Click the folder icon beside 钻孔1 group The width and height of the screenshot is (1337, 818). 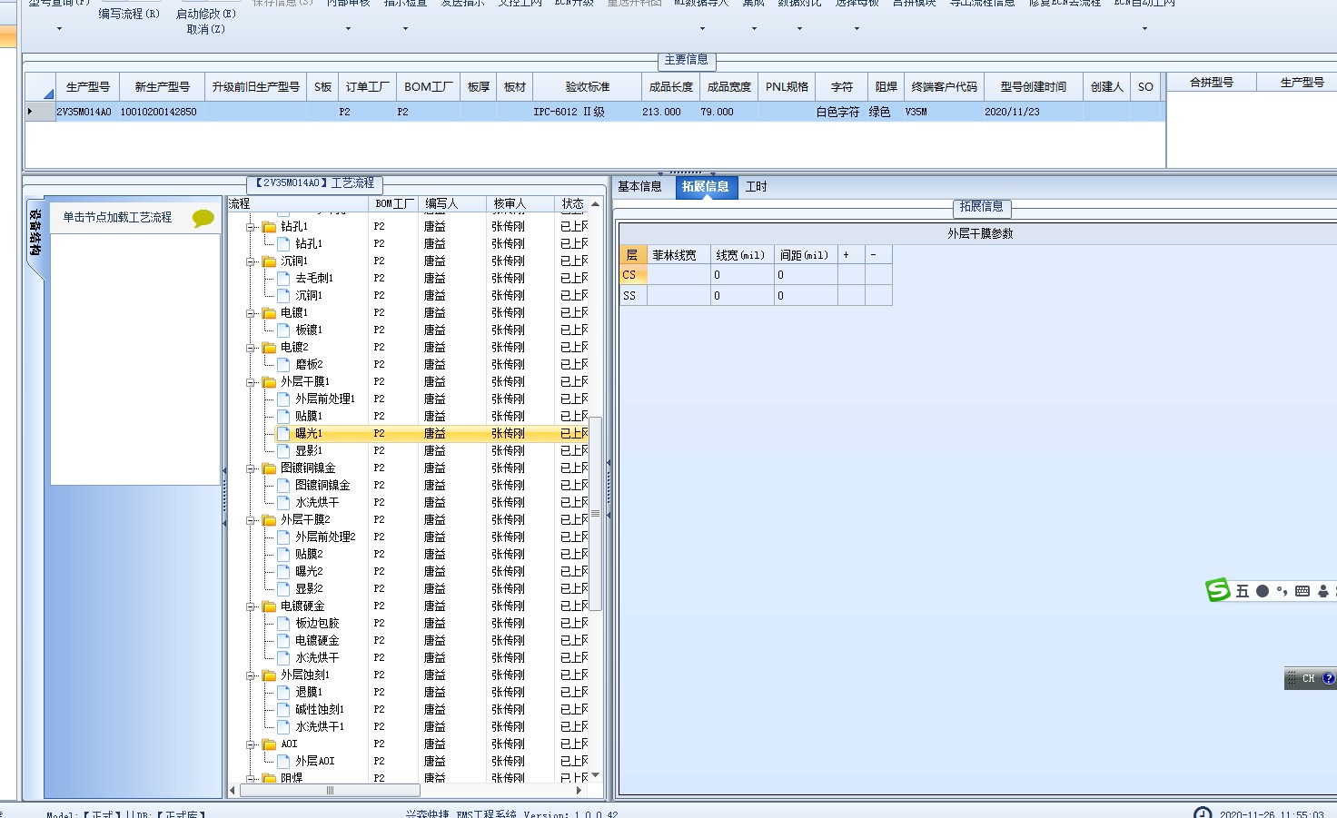(x=269, y=226)
